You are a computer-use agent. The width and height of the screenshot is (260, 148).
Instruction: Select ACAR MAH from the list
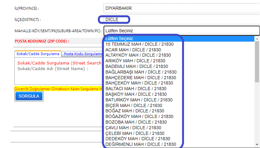pyautogui.click(x=133, y=50)
